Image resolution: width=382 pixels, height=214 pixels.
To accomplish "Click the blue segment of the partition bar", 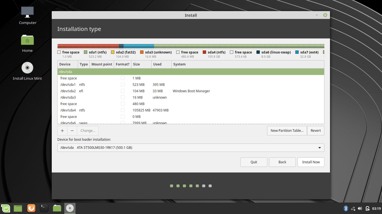I will point(139,46).
